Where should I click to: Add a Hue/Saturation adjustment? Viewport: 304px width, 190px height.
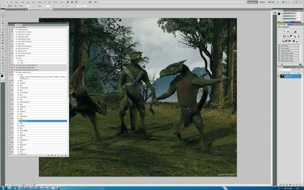pos(284,37)
